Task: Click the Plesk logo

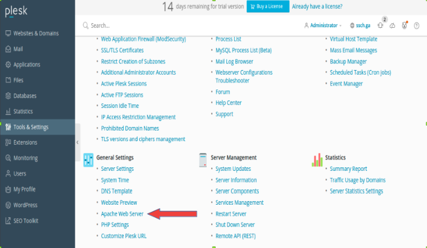Action: [16, 11]
